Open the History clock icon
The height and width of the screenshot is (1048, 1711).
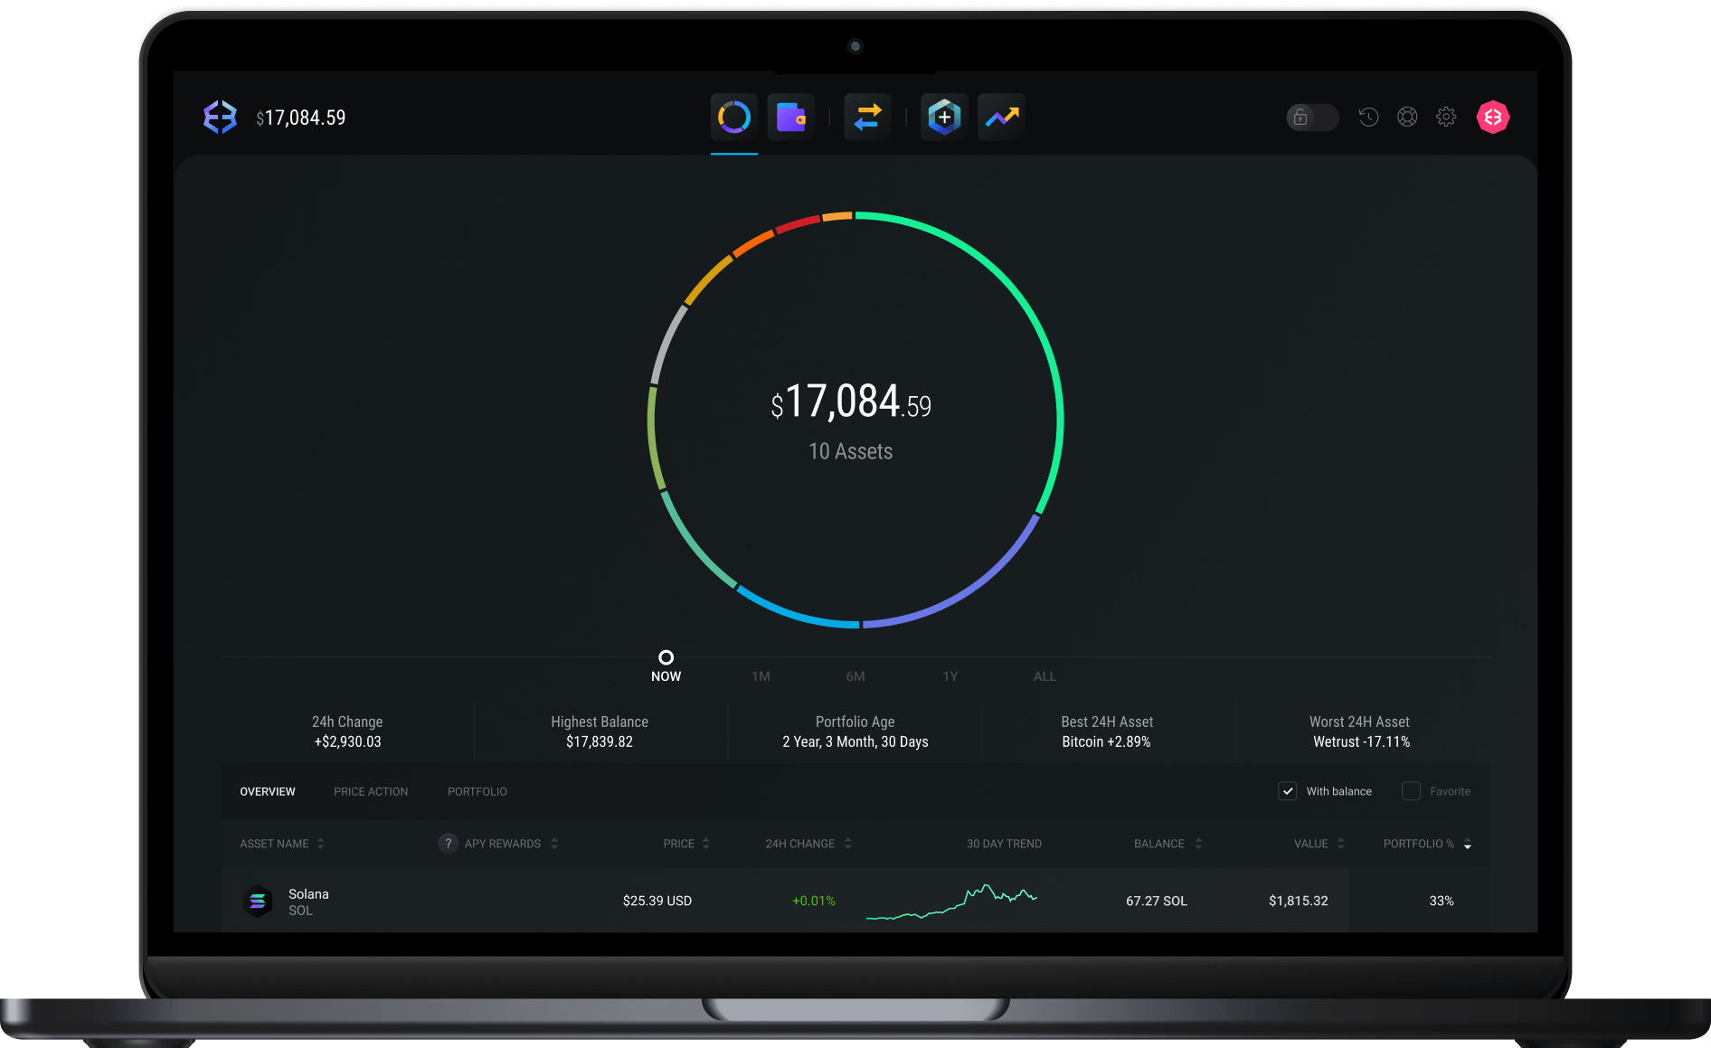1368,117
